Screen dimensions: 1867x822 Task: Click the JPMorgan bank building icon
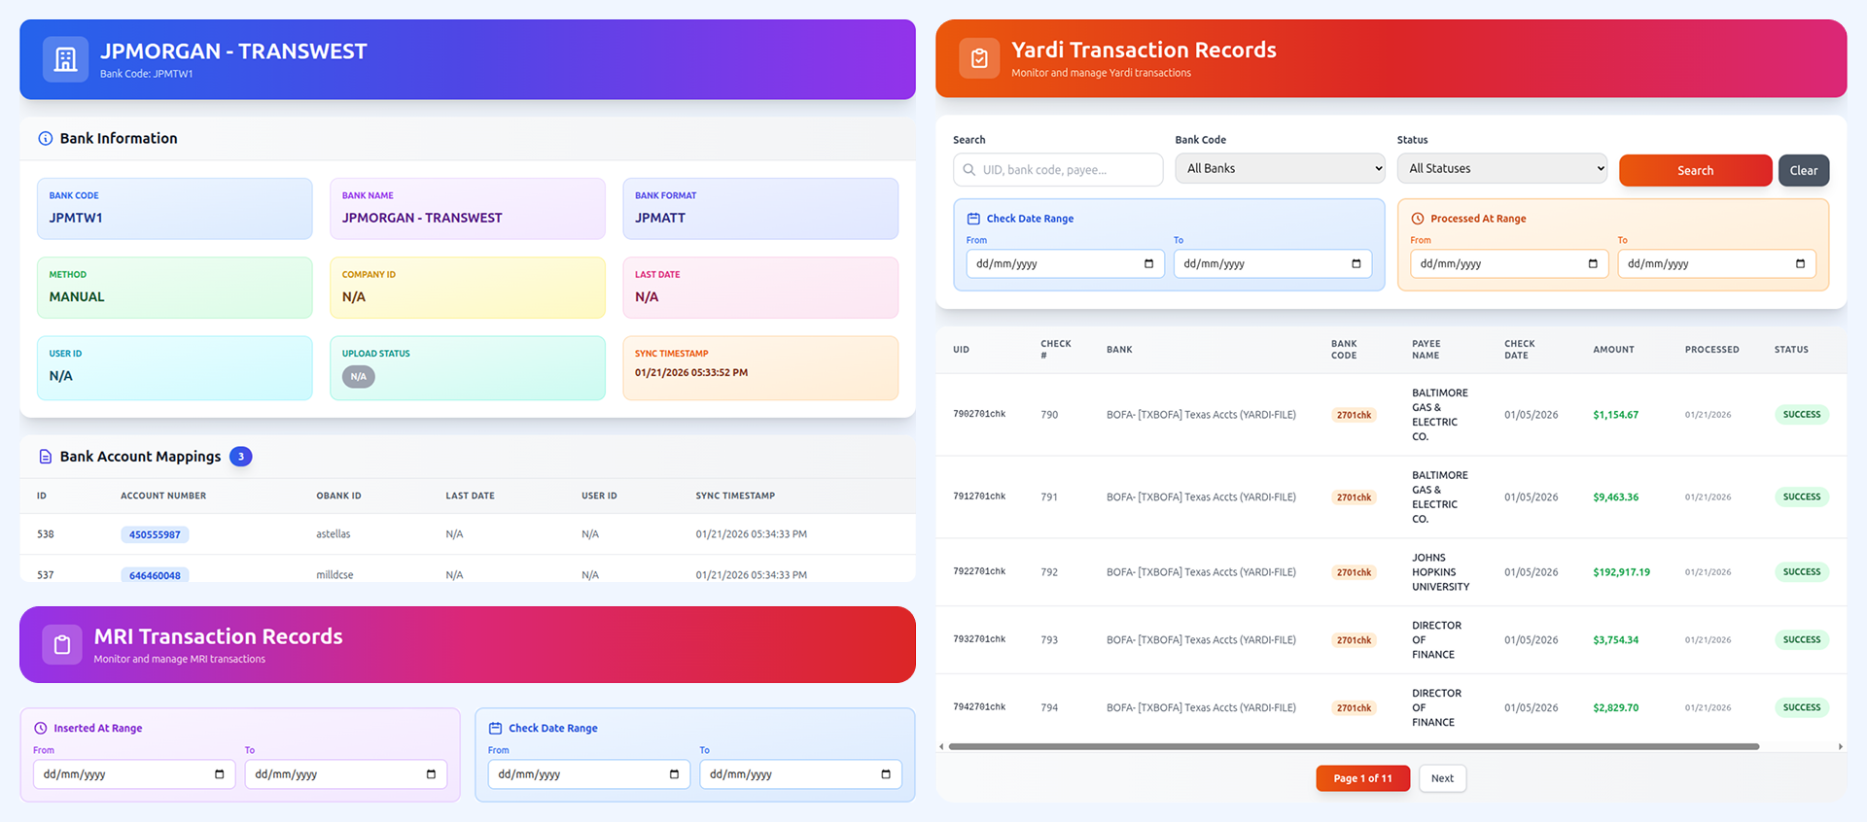point(65,59)
